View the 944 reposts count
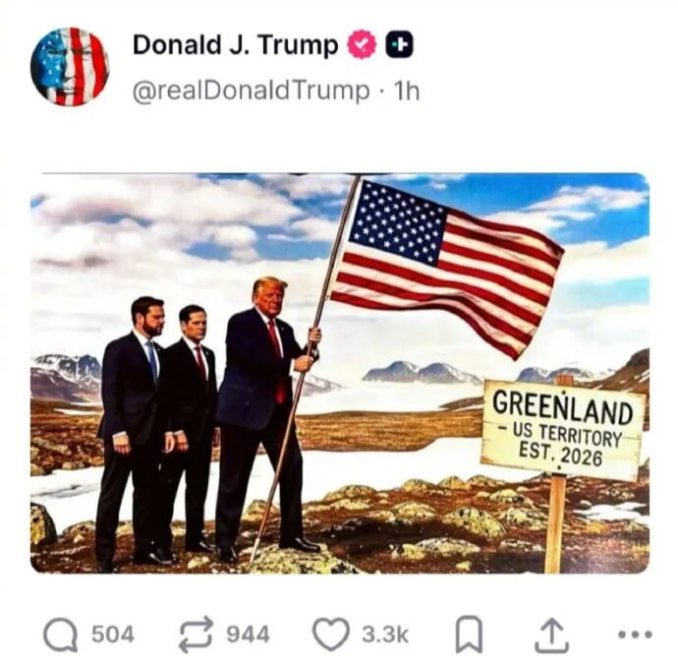This screenshot has height=663, width=678. pyautogui.click(x=249, y=634)
